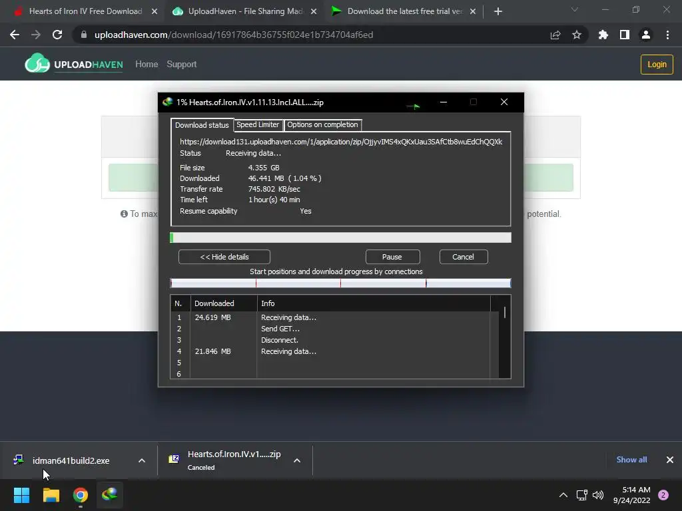Viewport: 682px width, 511px height.
Task: Open the Windows Start menu
Action: (21, 495)
